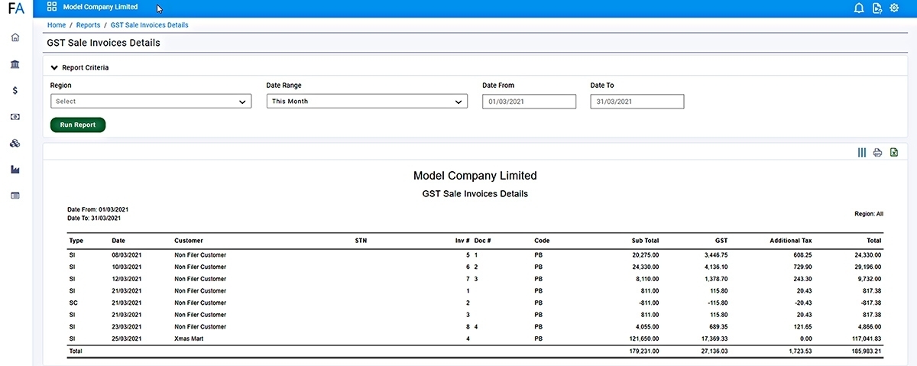Image resolution: width=917 pixels, height=366 pixels.
Task: Click the Date From field
Action: pos(529,101)
